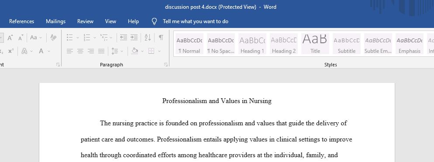Open Font Color dropdown arrow
The width and height of the screenshot is (434, 162).
[x=49, y=51]
